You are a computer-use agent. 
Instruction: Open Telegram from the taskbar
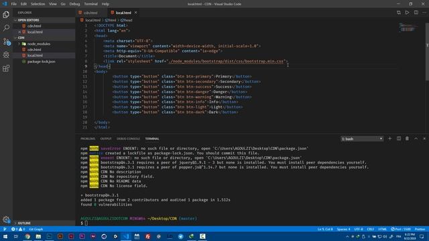pyautogui.click(x=180, y=236)
